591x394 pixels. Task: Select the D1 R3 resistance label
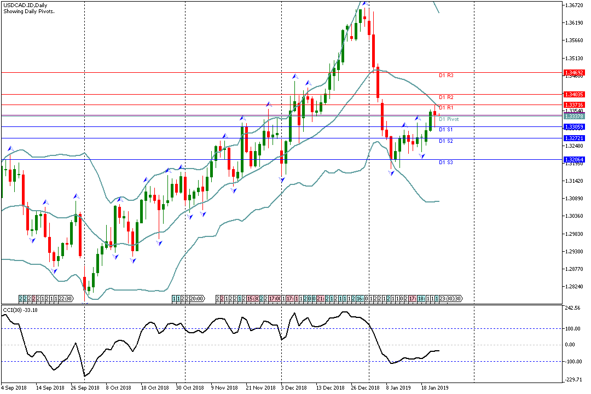point(446,76)
